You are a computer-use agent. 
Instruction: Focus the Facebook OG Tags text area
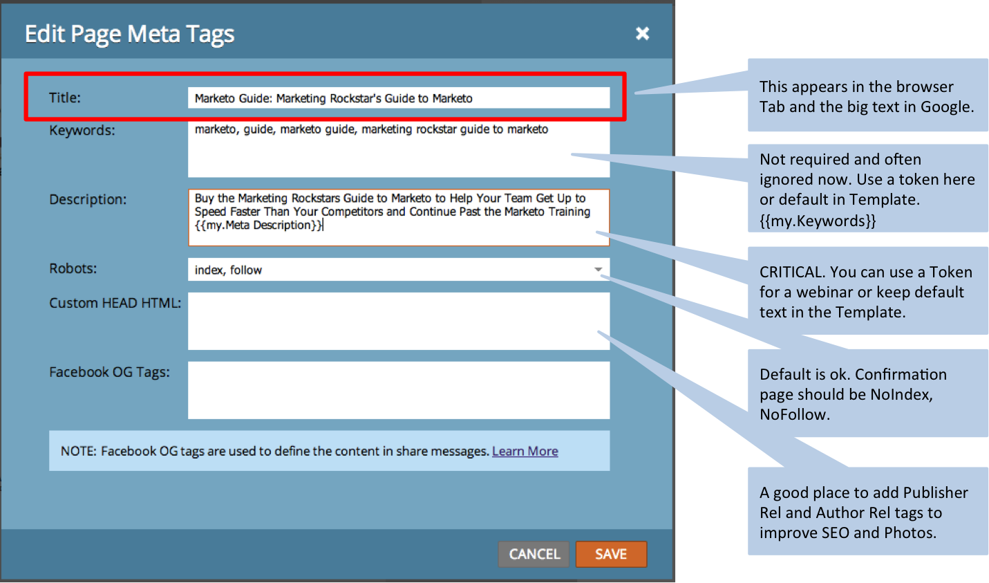pos(398,390)
